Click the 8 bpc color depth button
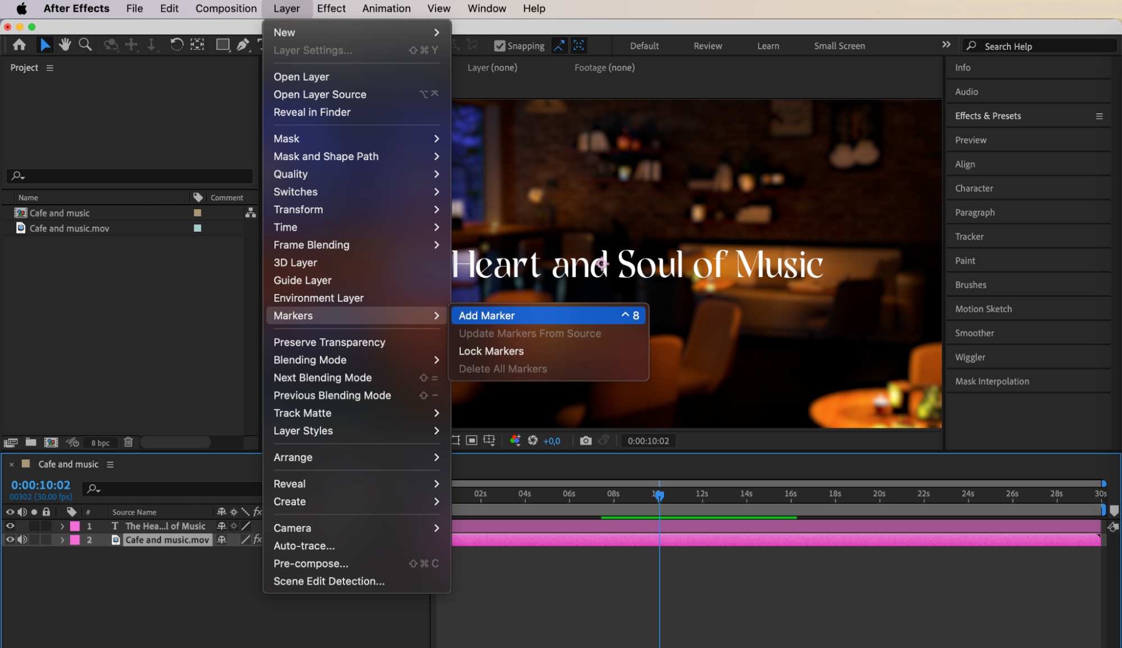The image size is (1122, 648). 100,443
